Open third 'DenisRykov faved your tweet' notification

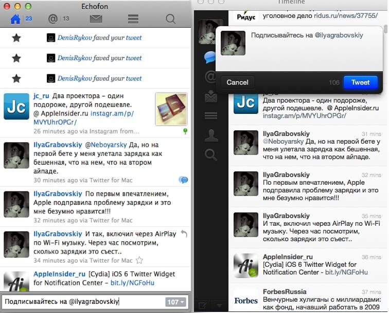point(99,78)
